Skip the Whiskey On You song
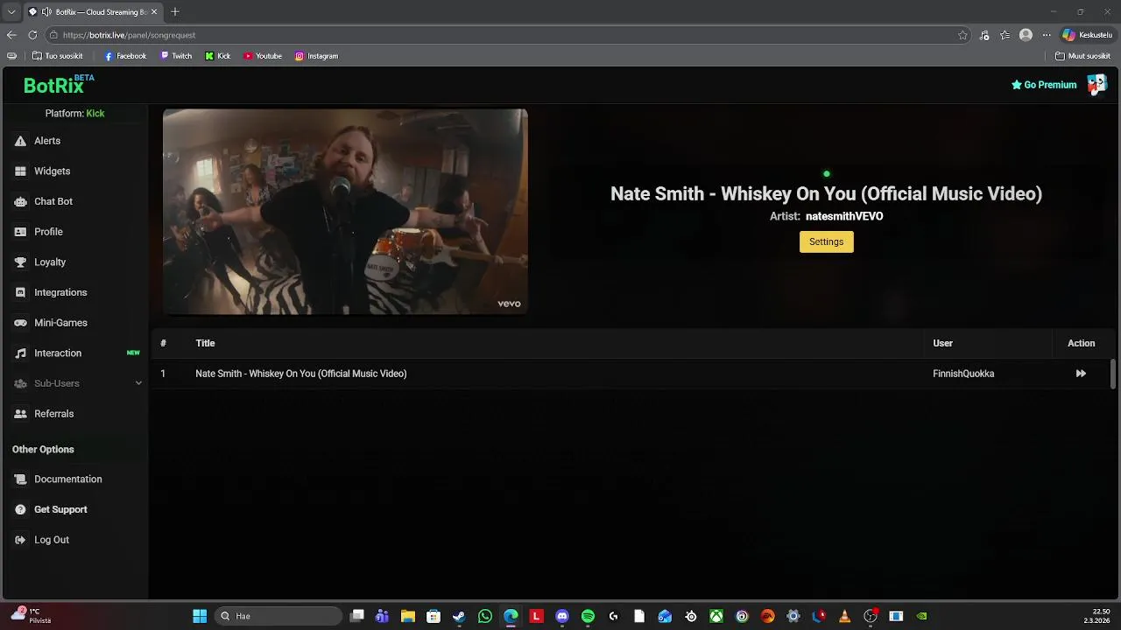The width and height of the screenshot is (1121, 630). [1081, 374]
